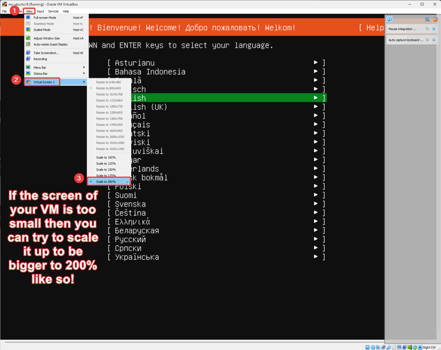Click the hard disk activity status icon
Screen dimensions: 441x350
click(x=367, y=348)
